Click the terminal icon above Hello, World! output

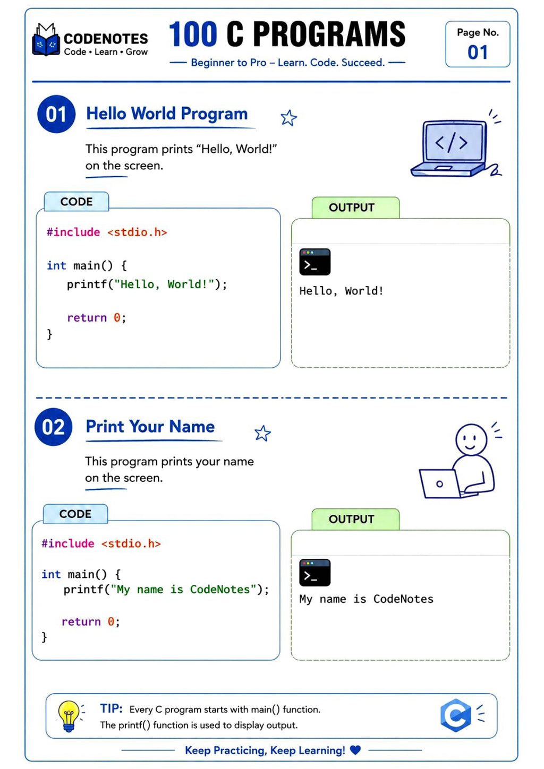315,262
